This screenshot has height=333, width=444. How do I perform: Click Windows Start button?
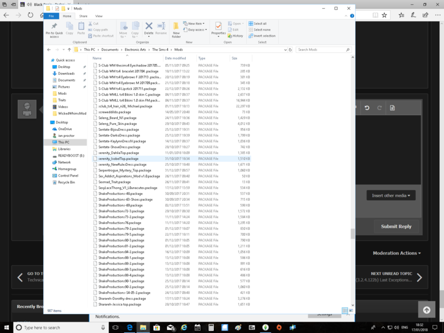[x=7, y=328]
